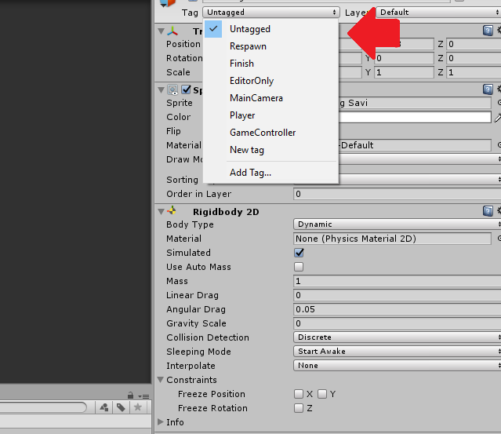
Task: Click the search by type icon
Action: click(x=104, y=407)
